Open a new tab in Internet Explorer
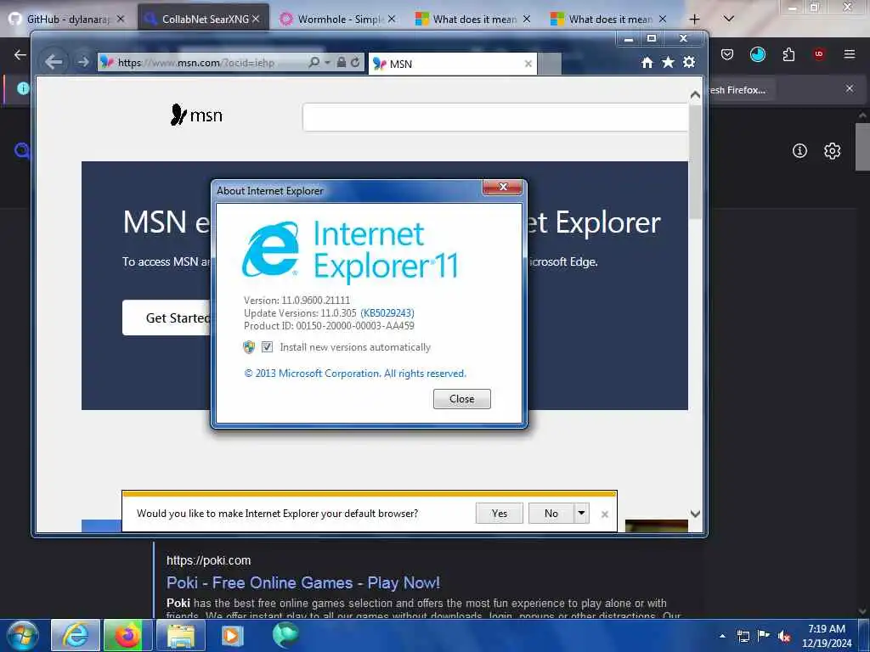 550,65
